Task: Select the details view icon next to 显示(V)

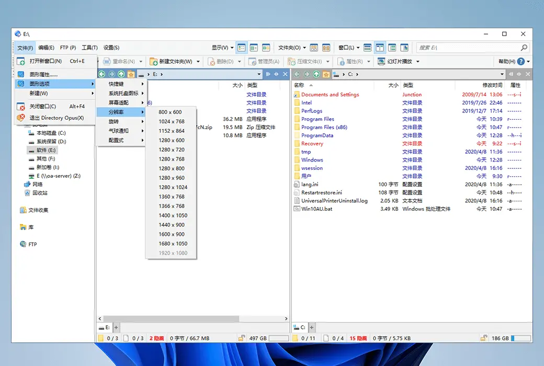Action: pos(241,47)
